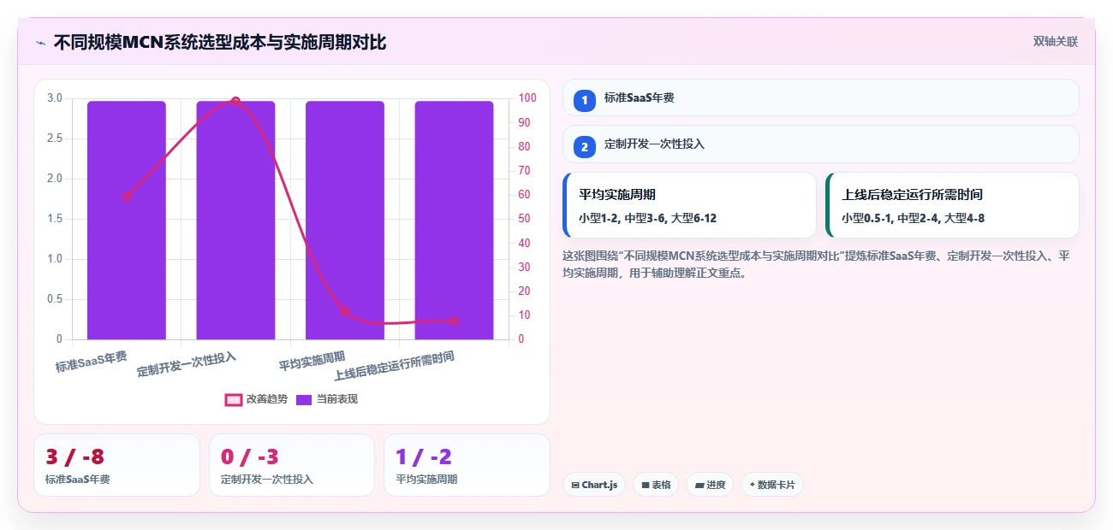The image size is (1113, 530).
Task: Select the 定制开发一次性投入 purple bar
Action: [235, 220]
